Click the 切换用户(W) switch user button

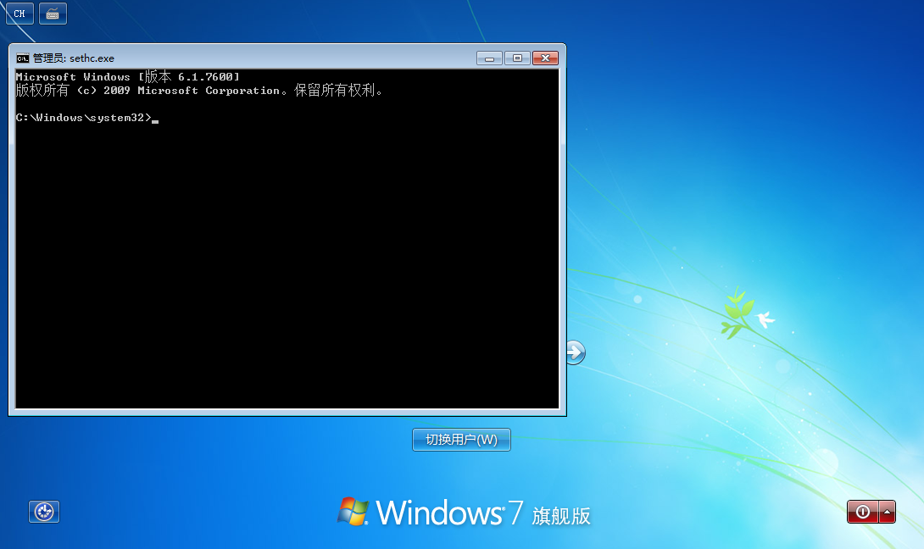point(461,440)
